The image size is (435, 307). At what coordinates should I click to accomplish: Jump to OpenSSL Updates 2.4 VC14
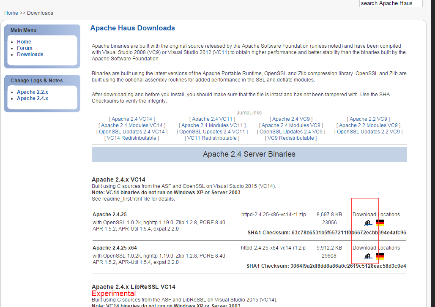click(x=132, y=132)
